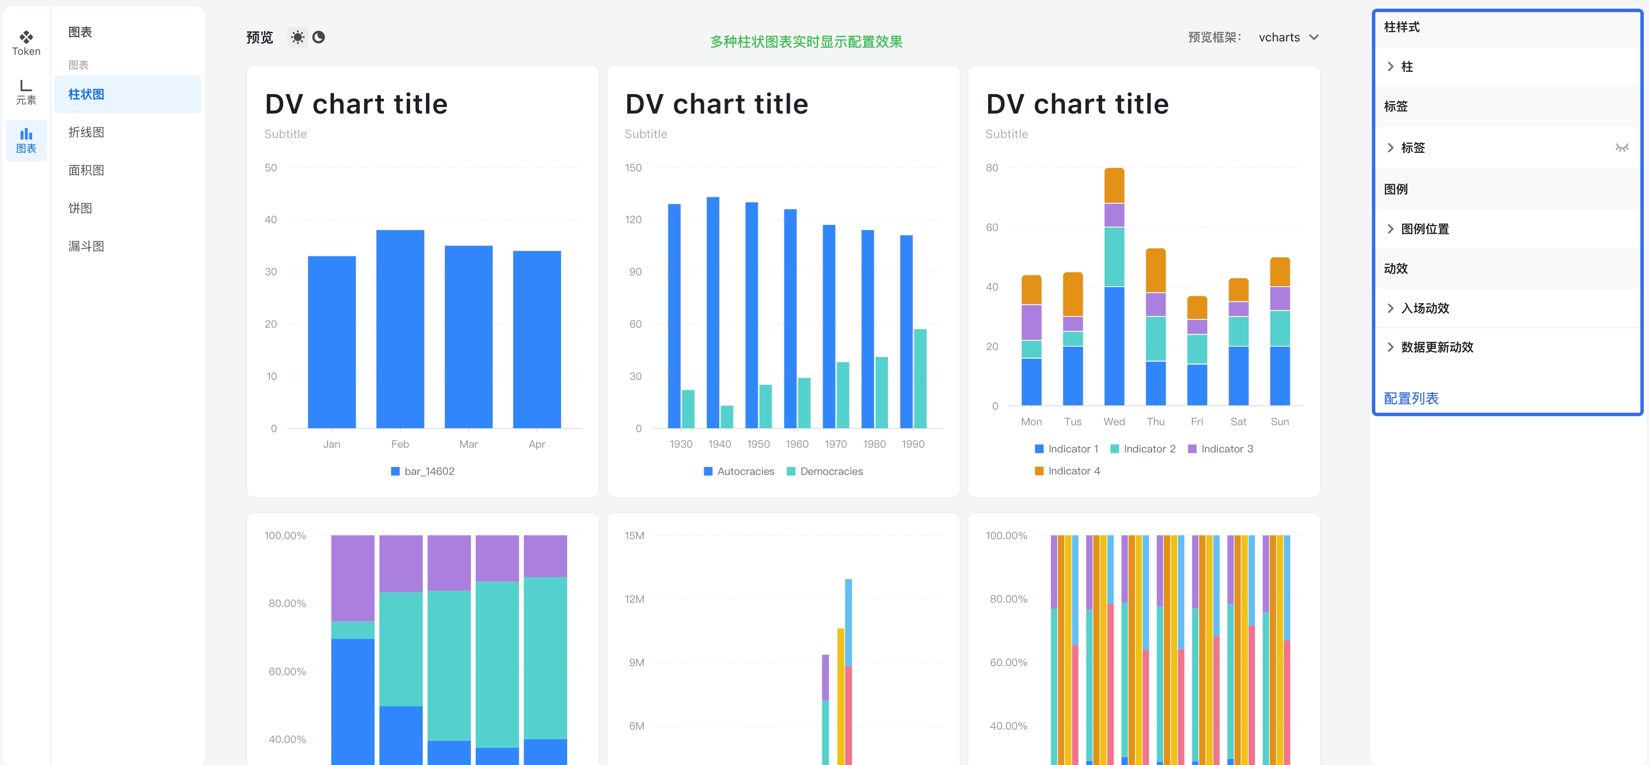Select 折线图 line chart menu item
1649x765 pixels.
tap(86, 132)
